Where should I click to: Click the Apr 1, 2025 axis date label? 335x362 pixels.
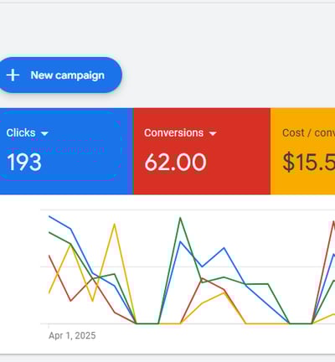[x=72, y=335]
